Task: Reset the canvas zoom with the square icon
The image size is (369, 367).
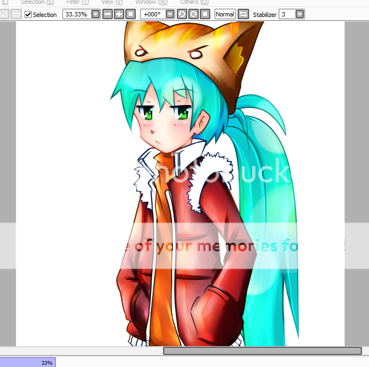Action: [x=130, y=14]
